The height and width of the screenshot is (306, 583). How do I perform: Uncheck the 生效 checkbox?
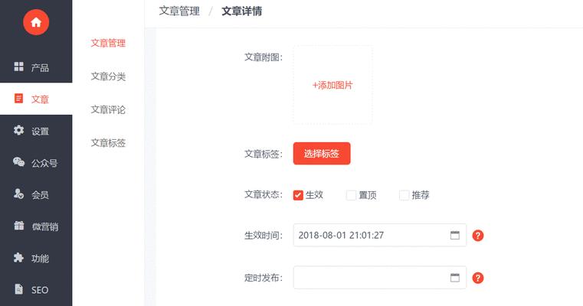tap(298, 195)
